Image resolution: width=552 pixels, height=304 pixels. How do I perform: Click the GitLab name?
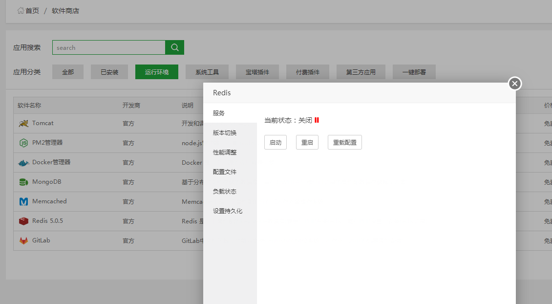[41, 240]
